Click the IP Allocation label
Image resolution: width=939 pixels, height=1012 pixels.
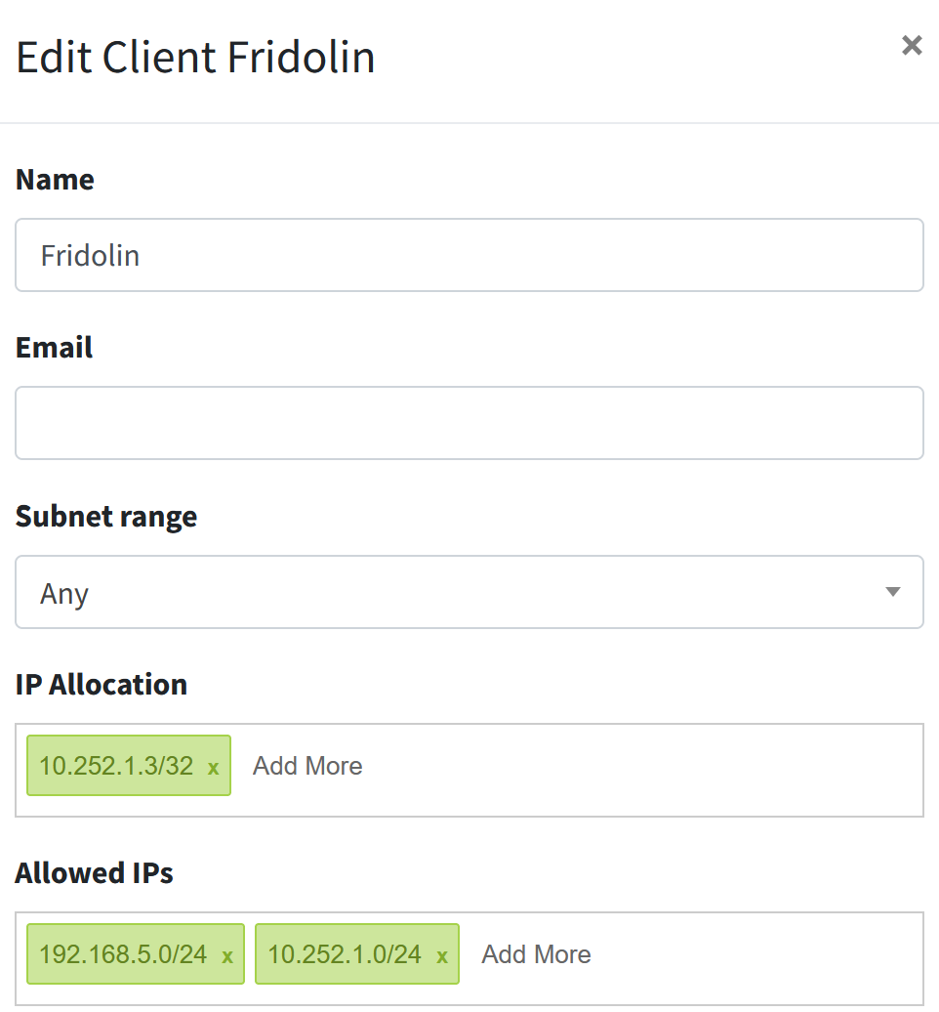102,684
